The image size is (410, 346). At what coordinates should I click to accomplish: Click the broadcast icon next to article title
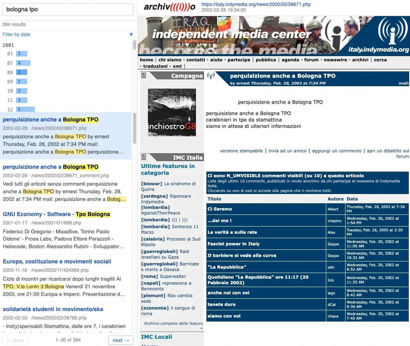pyautogui.click(x=211, y=76)
